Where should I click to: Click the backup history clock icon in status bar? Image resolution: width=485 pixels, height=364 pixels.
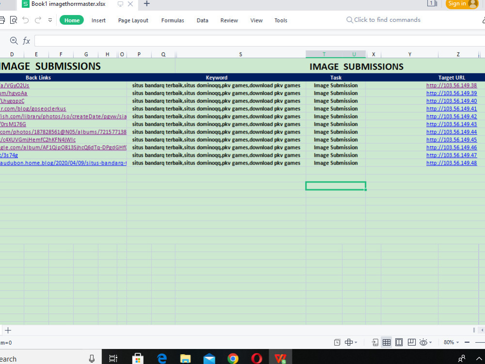point(337,342)
